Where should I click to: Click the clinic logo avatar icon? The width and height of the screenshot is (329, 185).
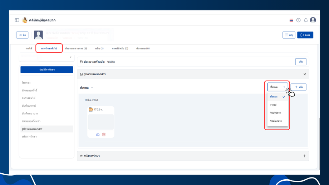coord(25,20)
